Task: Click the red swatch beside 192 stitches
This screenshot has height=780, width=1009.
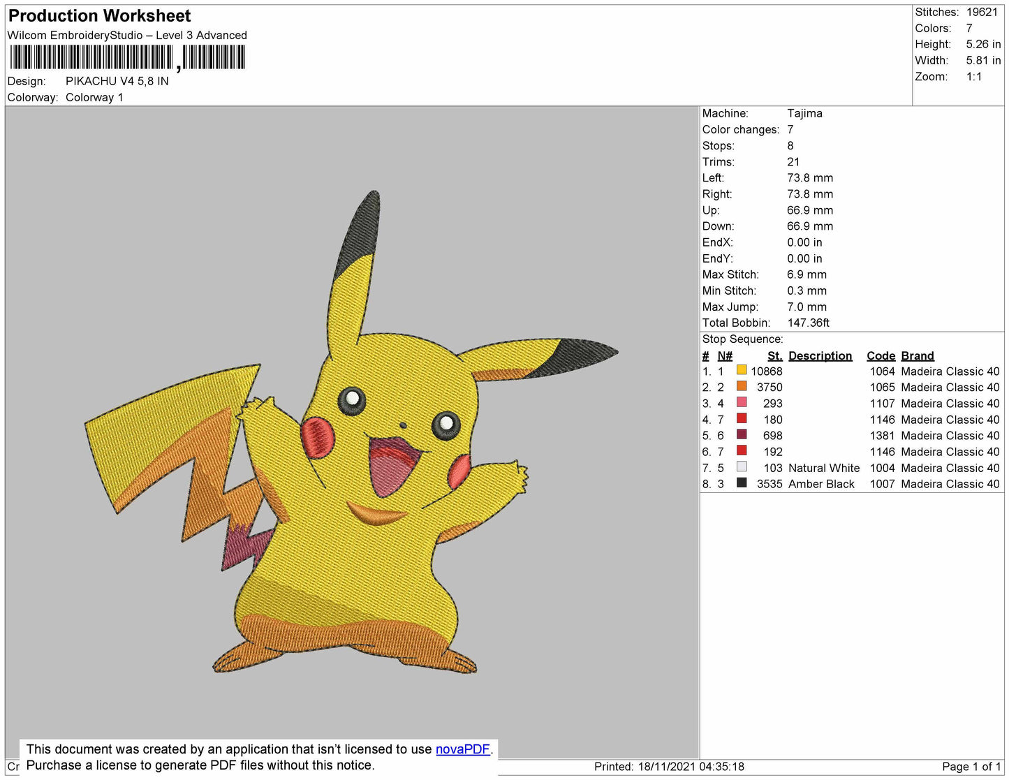Action: [x=742, y=451]
